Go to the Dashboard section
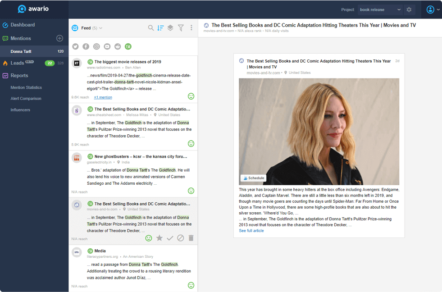Screen dimensions: 442x292 (x=23, y=25)
